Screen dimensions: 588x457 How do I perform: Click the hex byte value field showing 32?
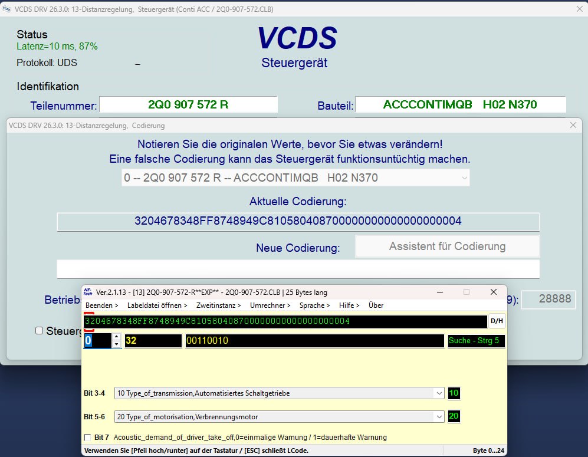pyautogui.click(x=153, y=341)
